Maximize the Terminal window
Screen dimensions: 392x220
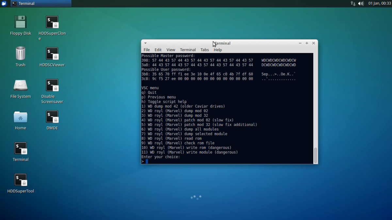(307, 43)
